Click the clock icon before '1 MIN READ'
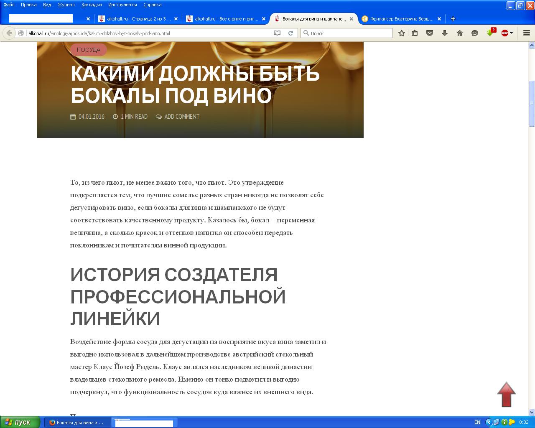 click(x=115, y=117)
